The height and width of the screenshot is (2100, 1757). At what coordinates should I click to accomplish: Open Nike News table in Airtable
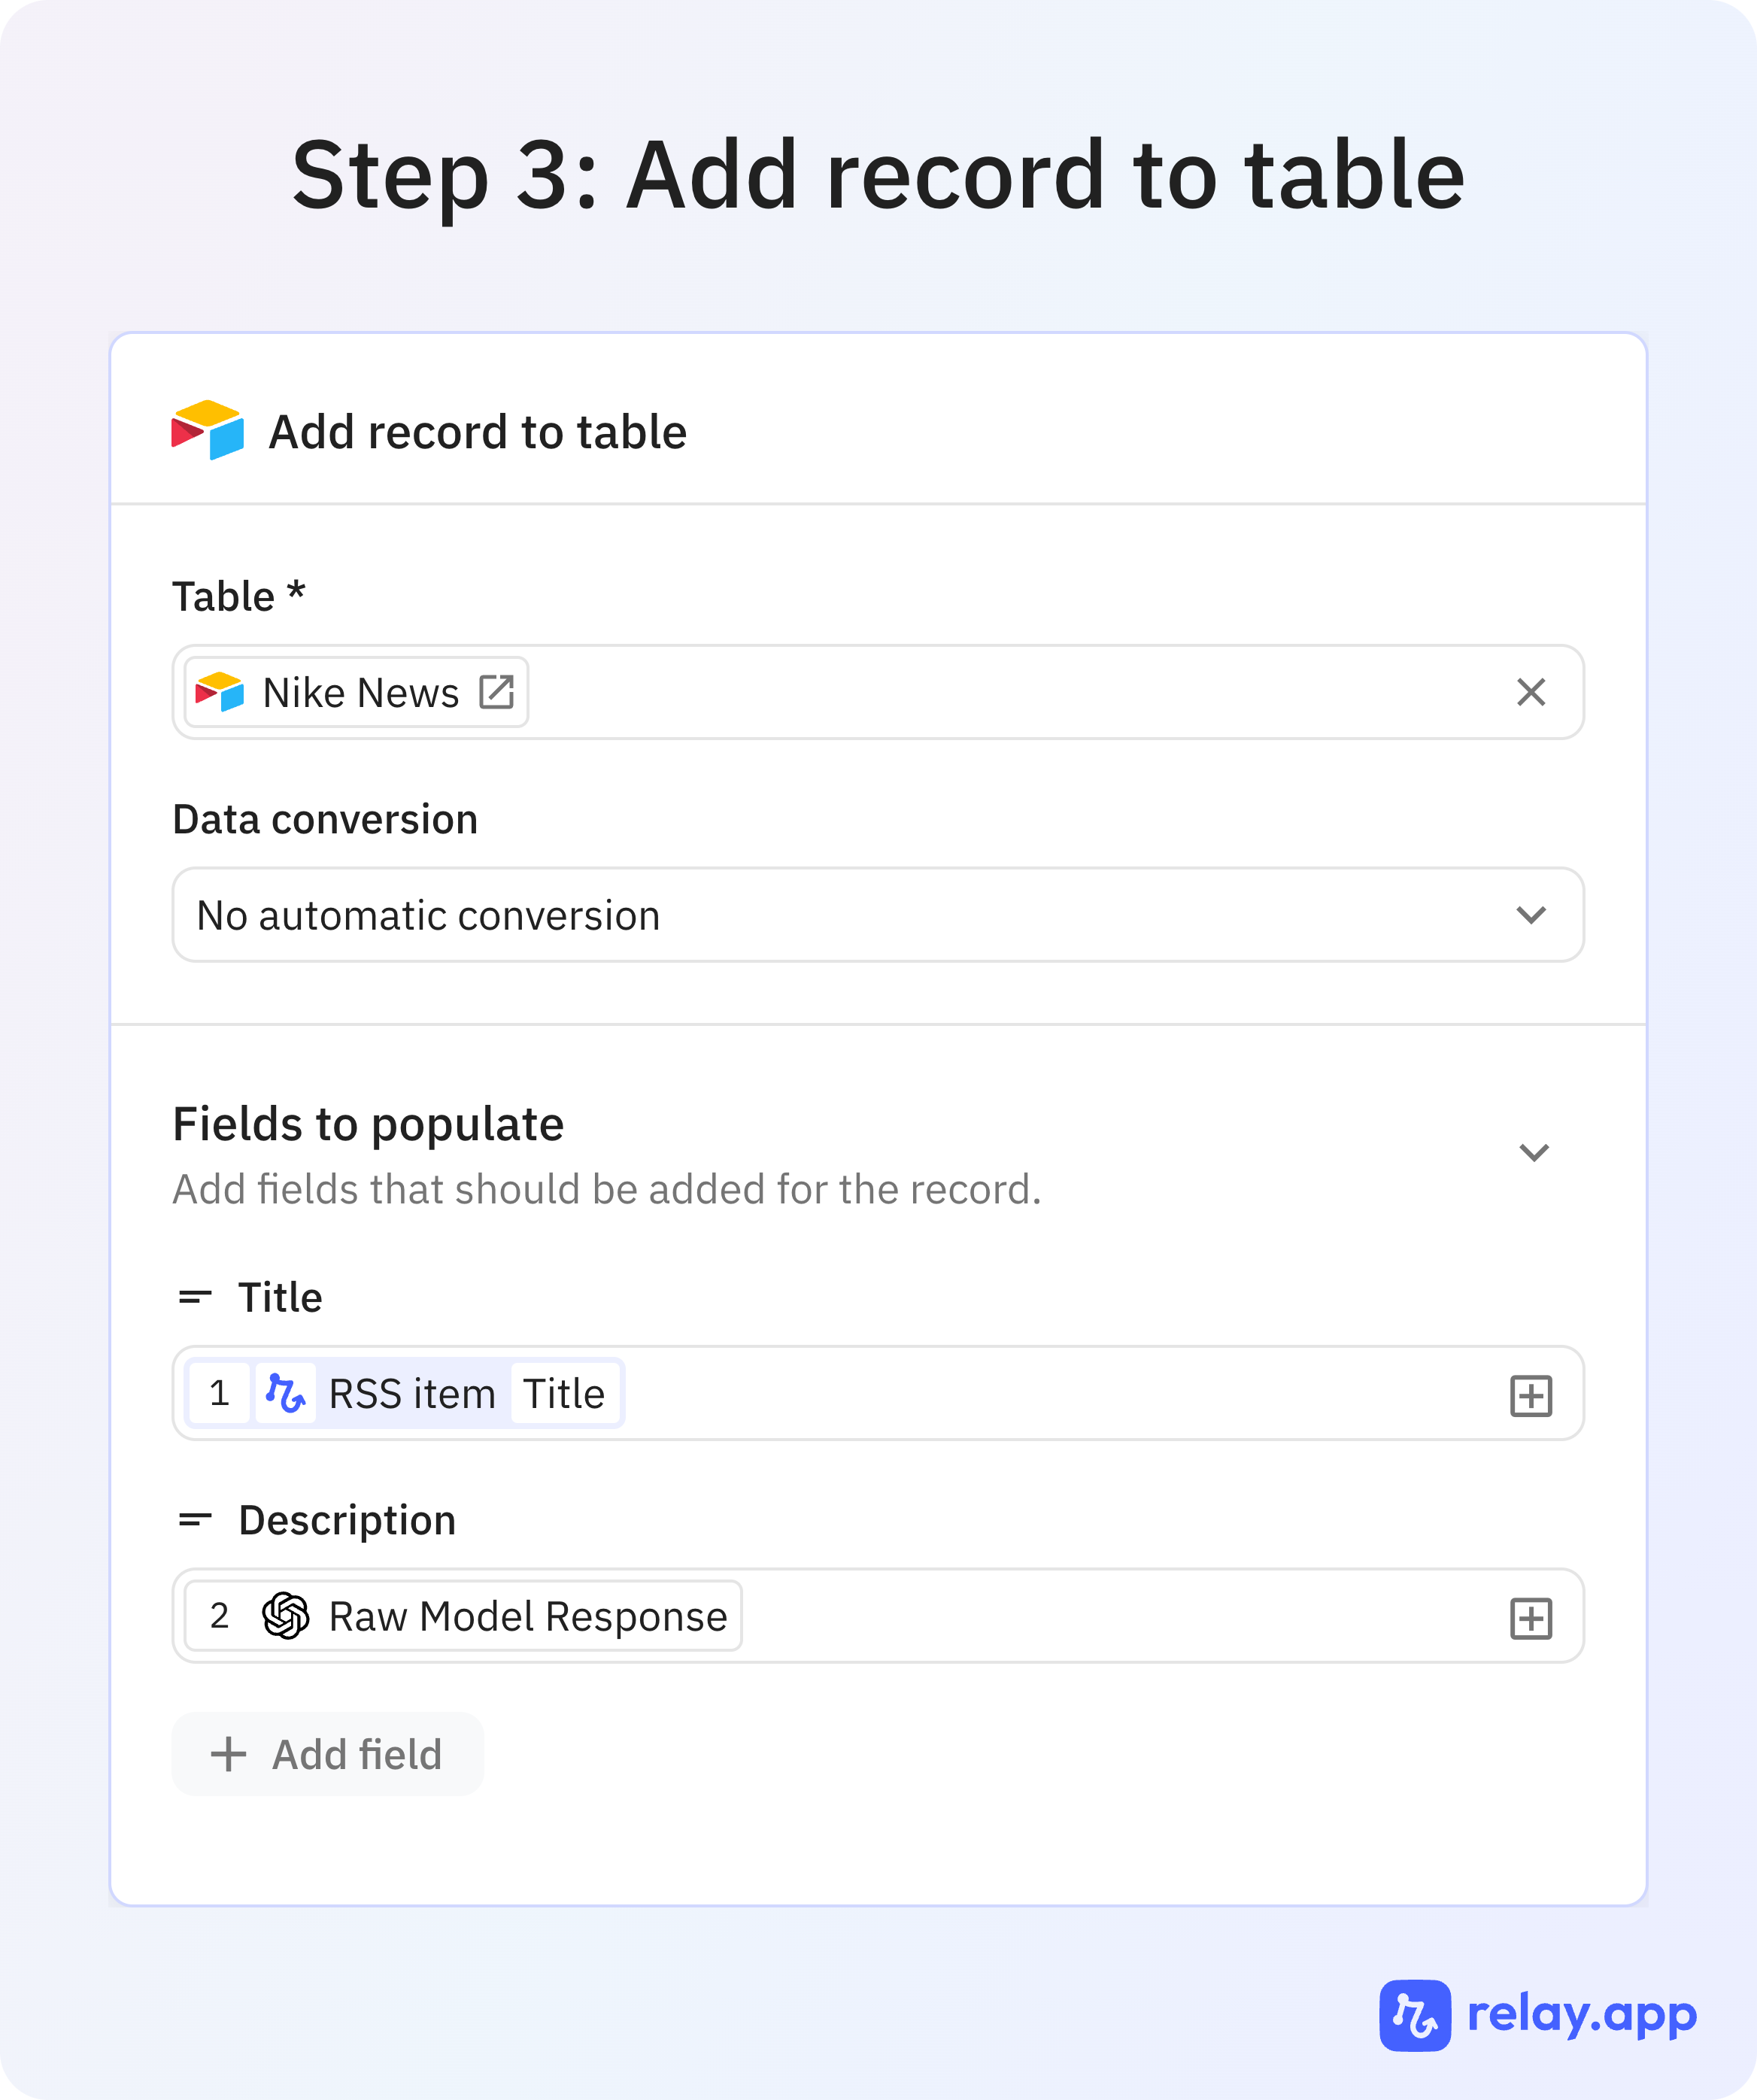click(x=497, y=691)
